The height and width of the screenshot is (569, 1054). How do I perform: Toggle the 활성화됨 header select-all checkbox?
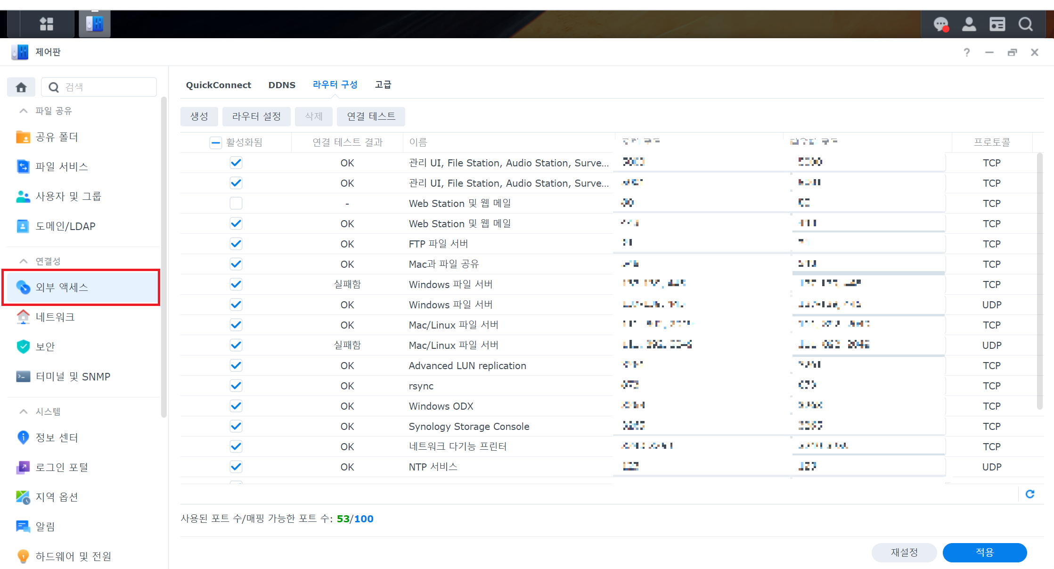click(x=215, y=142)
